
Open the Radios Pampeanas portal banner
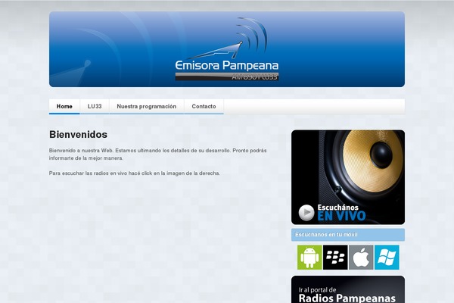[x=348, y=289]
